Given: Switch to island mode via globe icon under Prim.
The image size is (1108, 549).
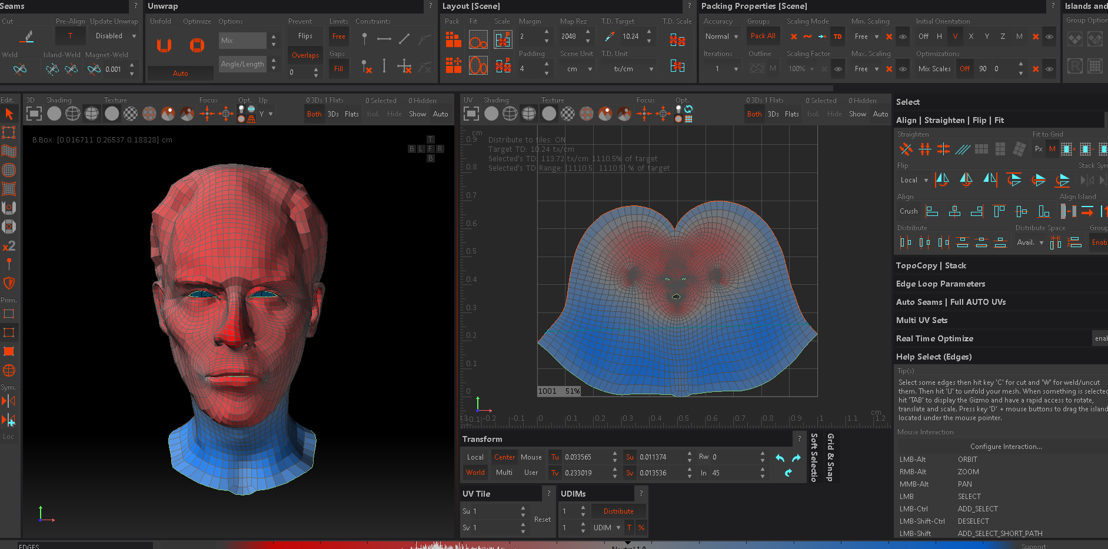Looking at the screenshot, I should coord(9,370).
